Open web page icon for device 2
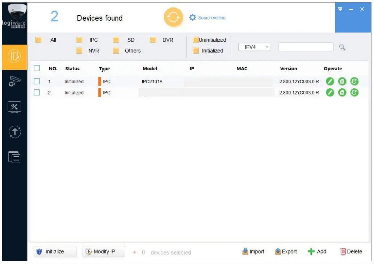The image size is (374, 264). 355,93
